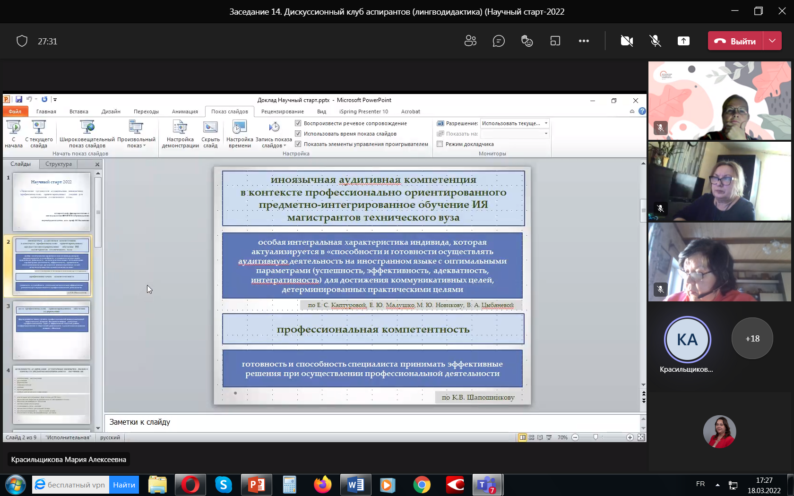Click the Teams rooms view icon
Image resolution: width=794 pixels, height=496 pixels.
tap(555, 41)
